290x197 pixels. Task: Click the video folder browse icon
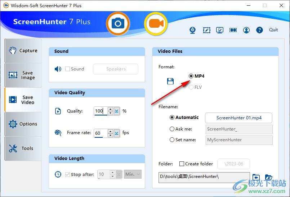point(256,178)
